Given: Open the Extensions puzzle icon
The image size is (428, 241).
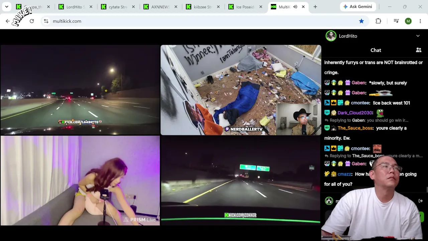Looking at the screenshot, I should 379,21.
